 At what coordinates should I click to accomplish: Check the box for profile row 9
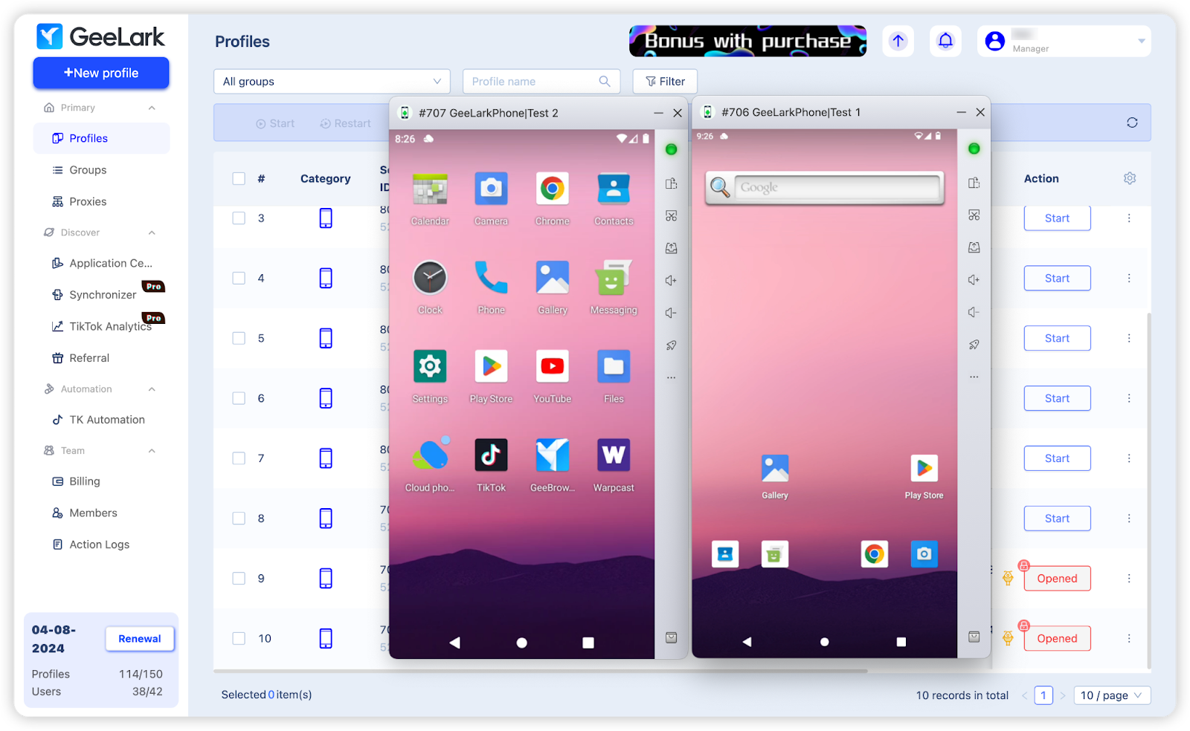(239, 578)
